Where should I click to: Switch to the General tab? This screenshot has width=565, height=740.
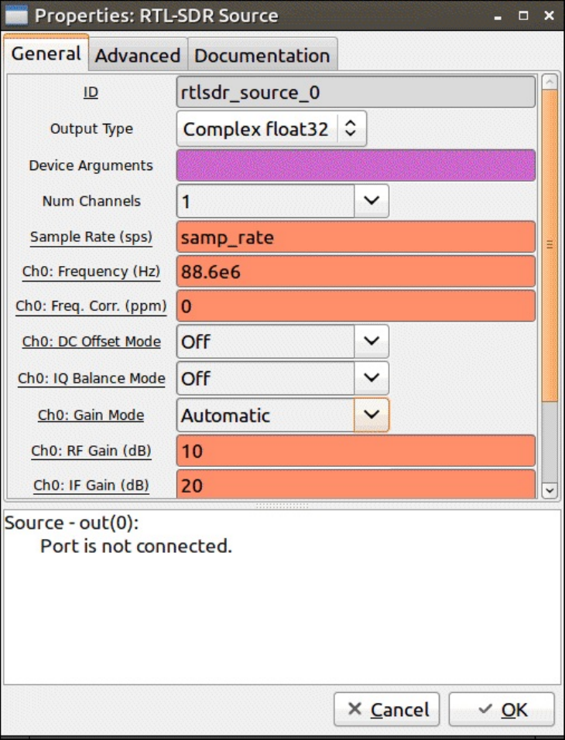[x=46, y=53]
